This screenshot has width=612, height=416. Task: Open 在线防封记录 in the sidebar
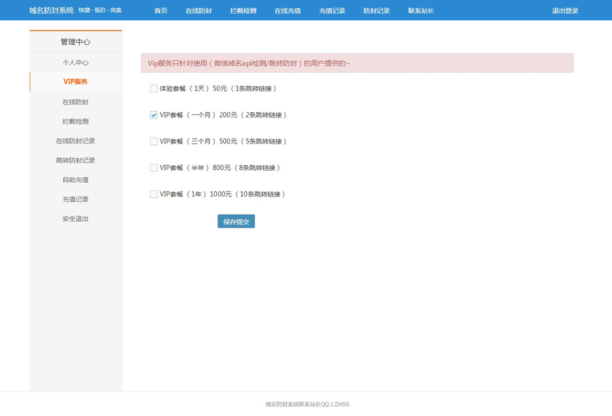pyautogui.click(x=75, y=141)
